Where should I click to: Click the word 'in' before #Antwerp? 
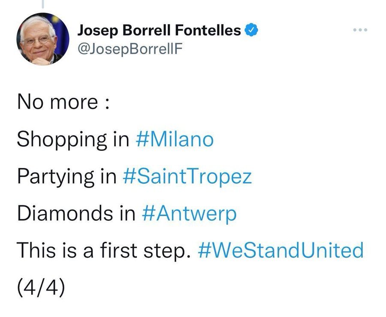(x=127, y=213)
